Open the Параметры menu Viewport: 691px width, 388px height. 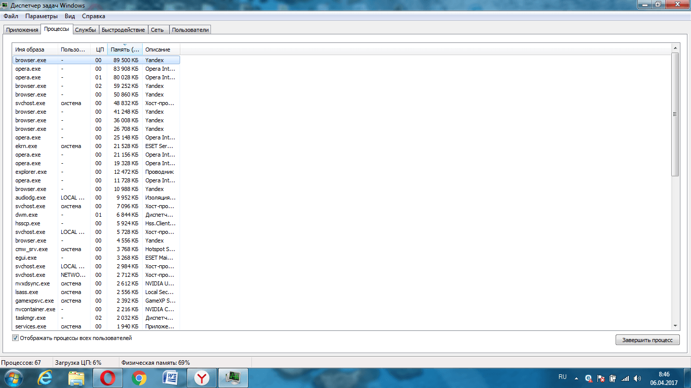tap(42, 16)
